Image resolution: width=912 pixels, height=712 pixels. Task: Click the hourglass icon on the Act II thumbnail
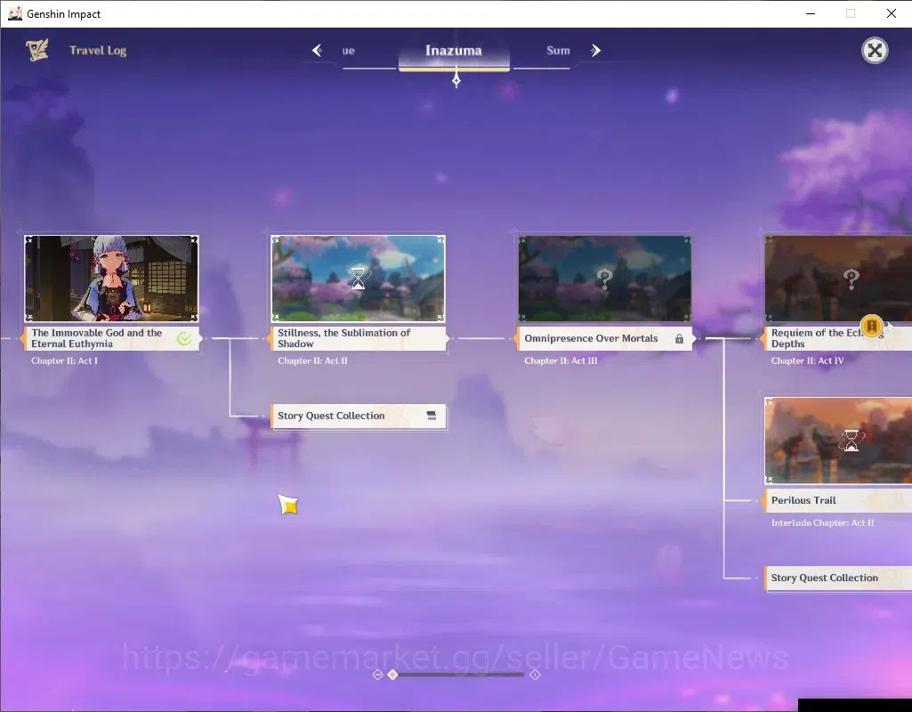click(359, 279)
